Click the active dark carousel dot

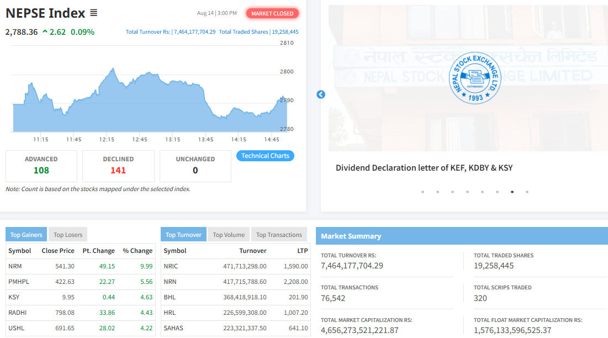point(512,192)
